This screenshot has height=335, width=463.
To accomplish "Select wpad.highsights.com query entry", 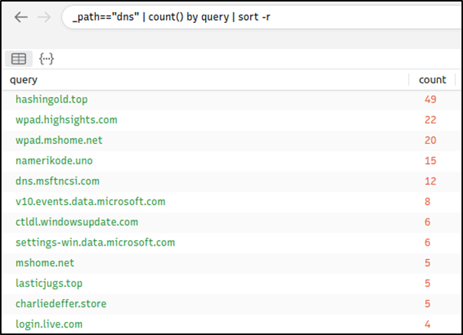I will coord(67,120).
